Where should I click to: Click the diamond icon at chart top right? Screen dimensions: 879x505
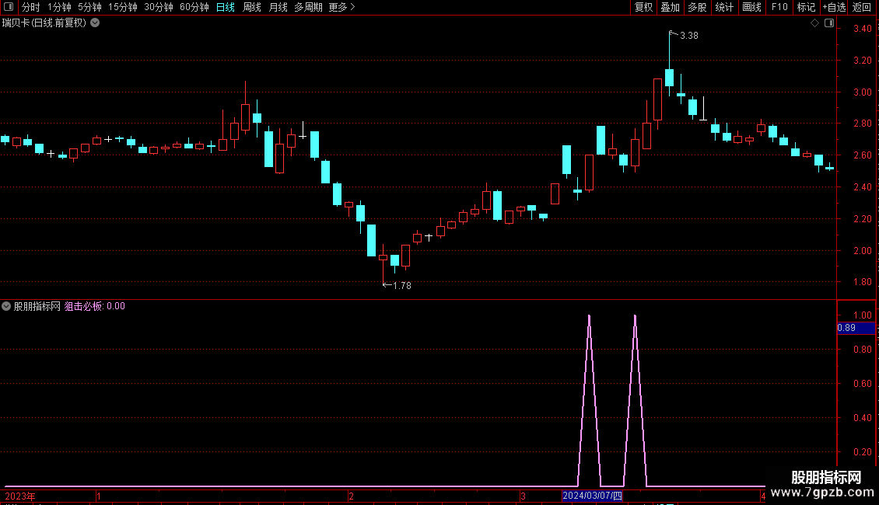pyautogui.click(x=815, y=23)
